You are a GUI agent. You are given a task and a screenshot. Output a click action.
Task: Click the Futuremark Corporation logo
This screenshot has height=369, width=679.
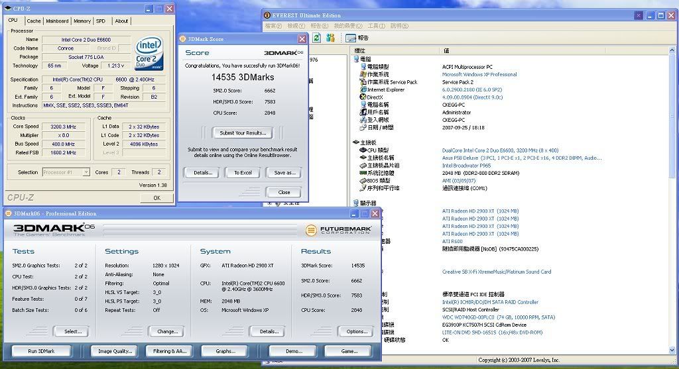pos(339,230)
